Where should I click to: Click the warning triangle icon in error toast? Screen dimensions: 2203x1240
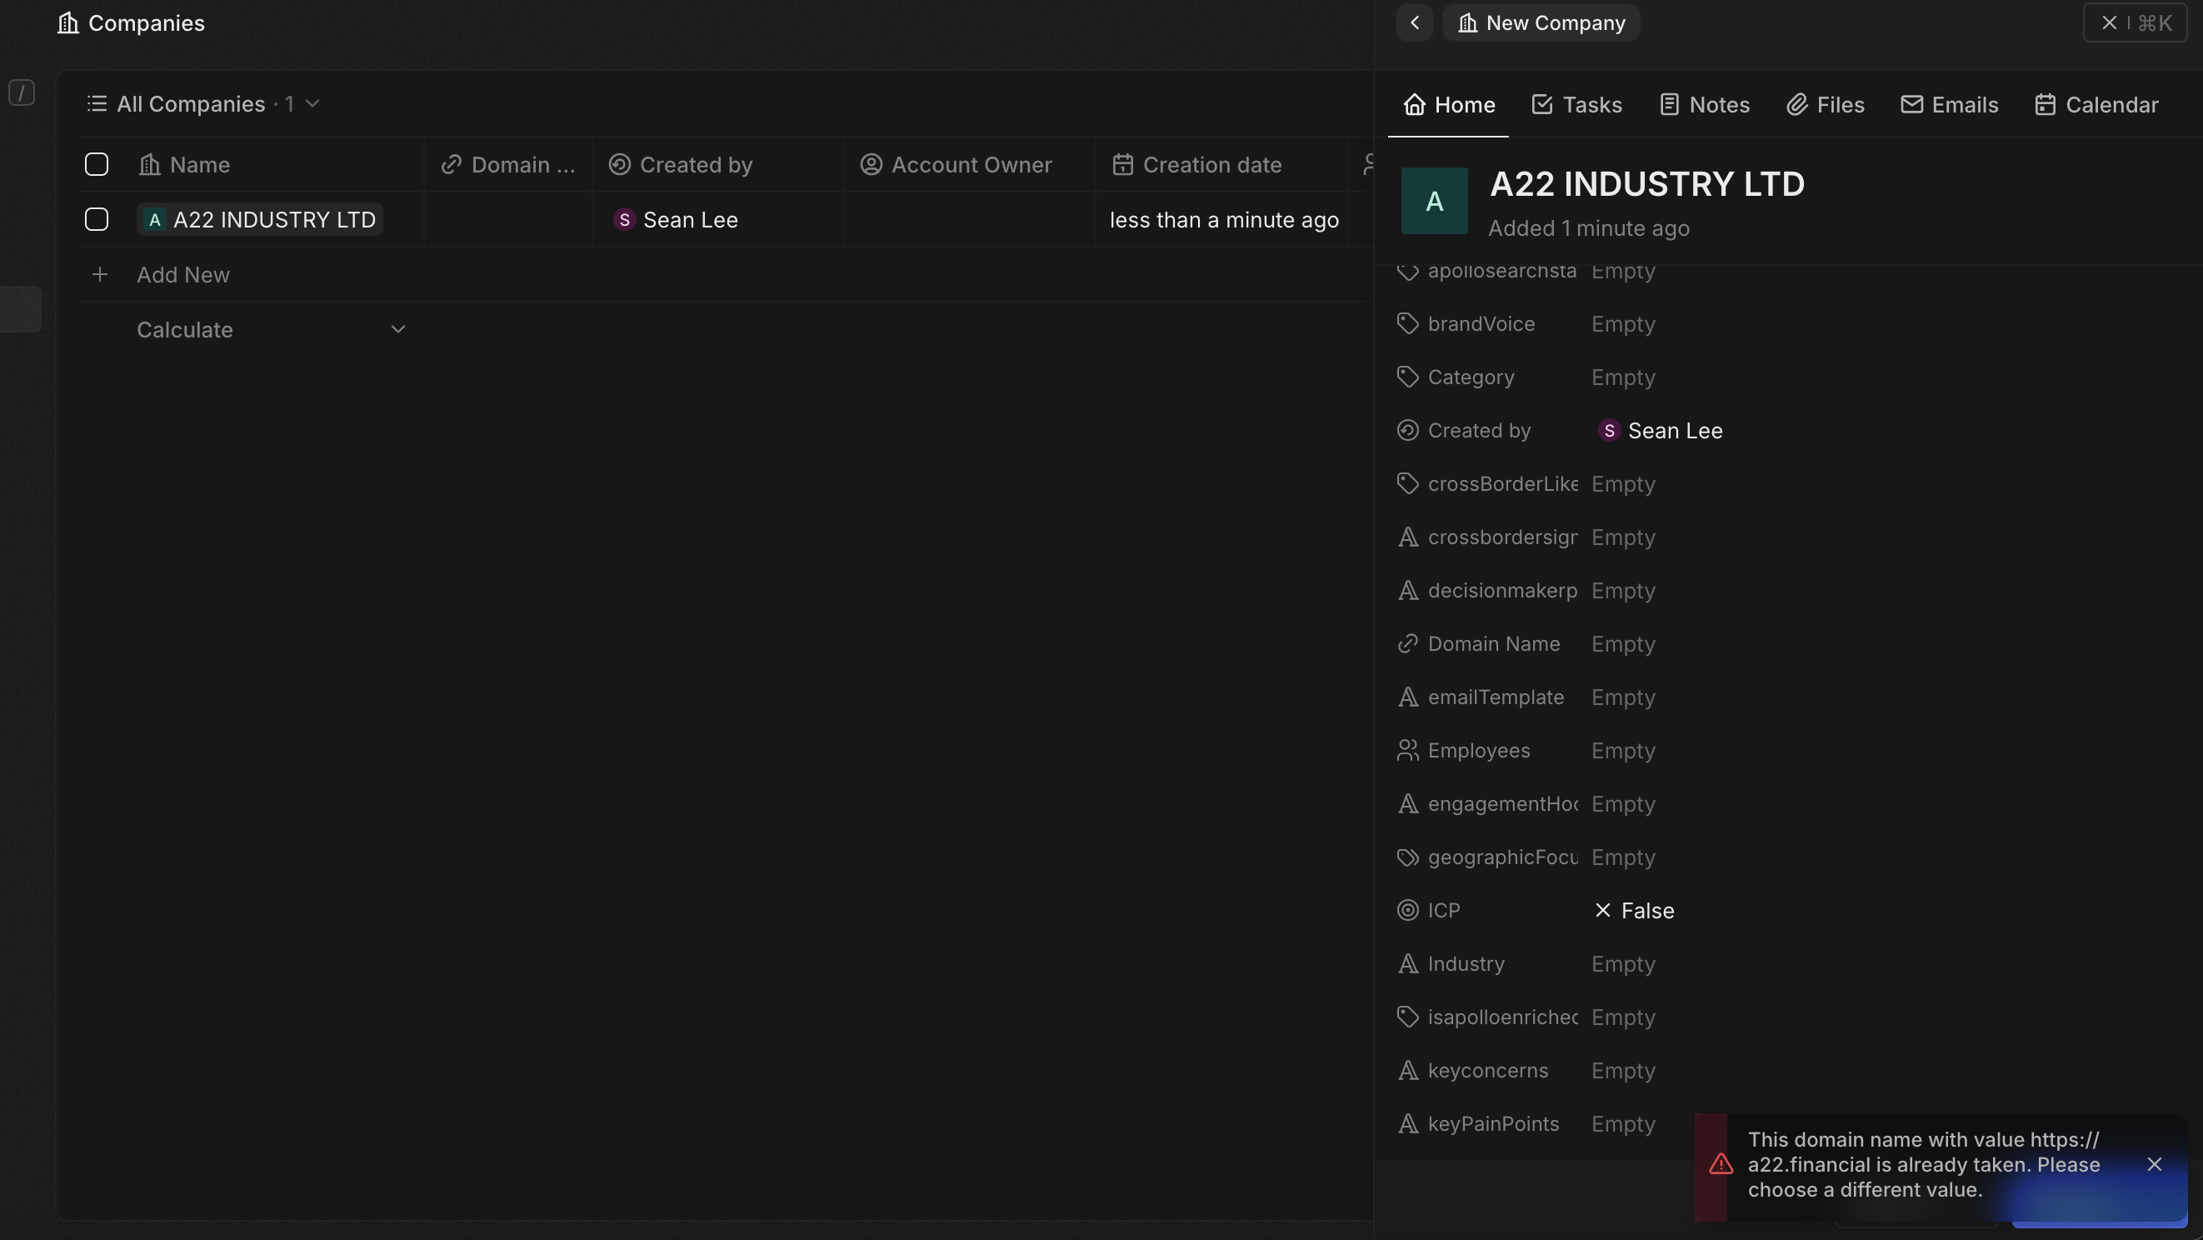(x=1721, y=1165)
